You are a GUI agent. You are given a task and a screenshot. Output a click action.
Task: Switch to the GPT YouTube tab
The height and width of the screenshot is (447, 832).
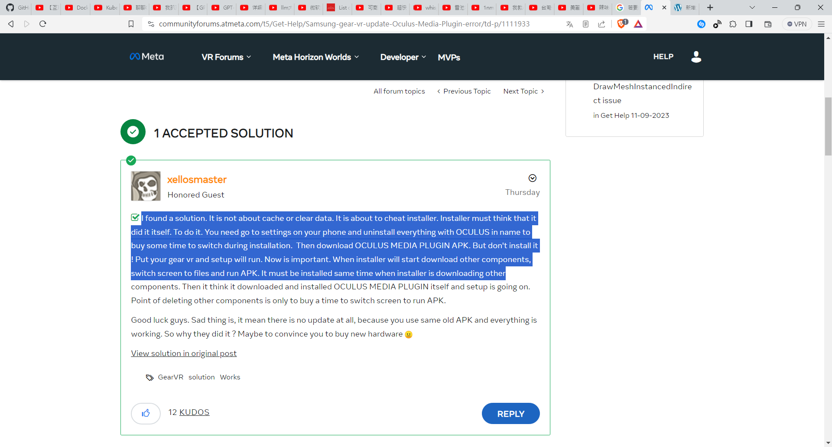tap(222, 7)
